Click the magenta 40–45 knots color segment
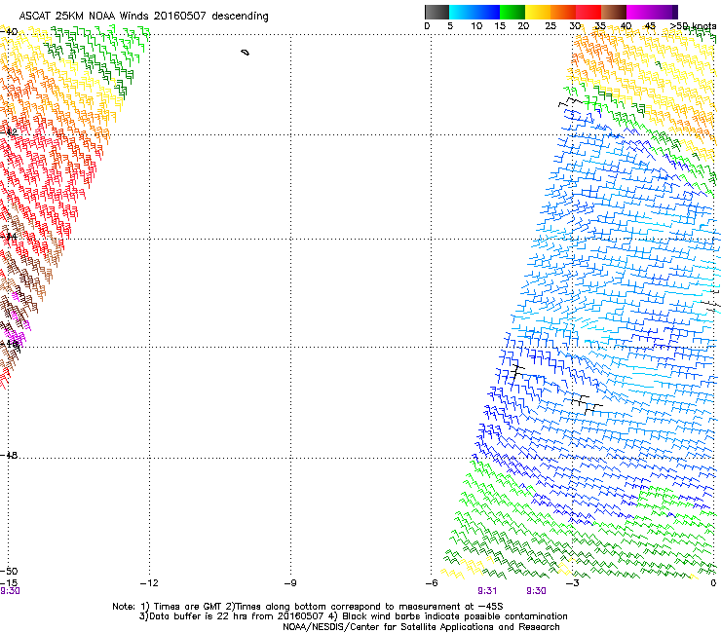Image resolution: width=721 pixels, height=633 pixels. [639, 12]
